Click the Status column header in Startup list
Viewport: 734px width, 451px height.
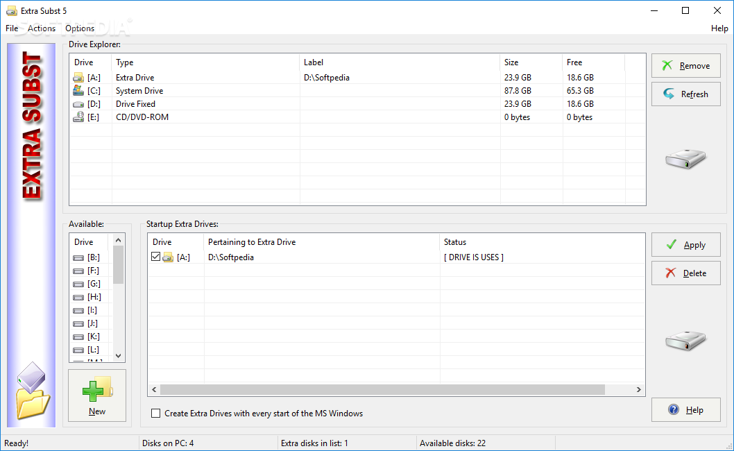tap(542, 242)
